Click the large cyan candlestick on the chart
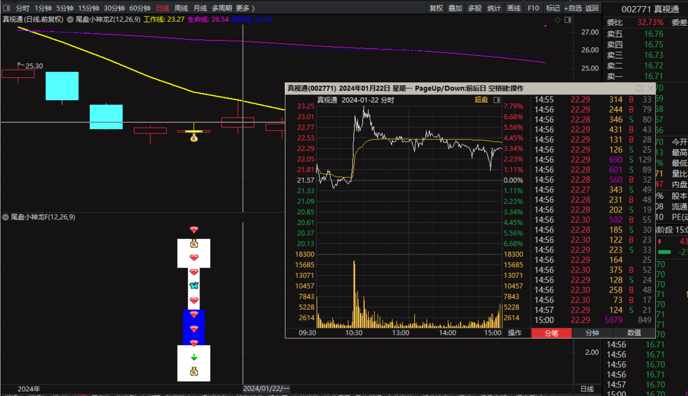The height and width of the screenshot is (396, 688). coord(62,86)
